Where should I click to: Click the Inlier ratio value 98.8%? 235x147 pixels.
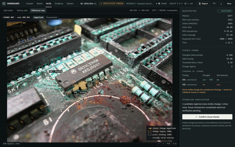[x=229, y=27]
